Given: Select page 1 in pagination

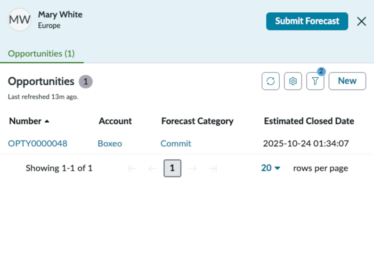Looking at the screenshot, I should [172, 168].
